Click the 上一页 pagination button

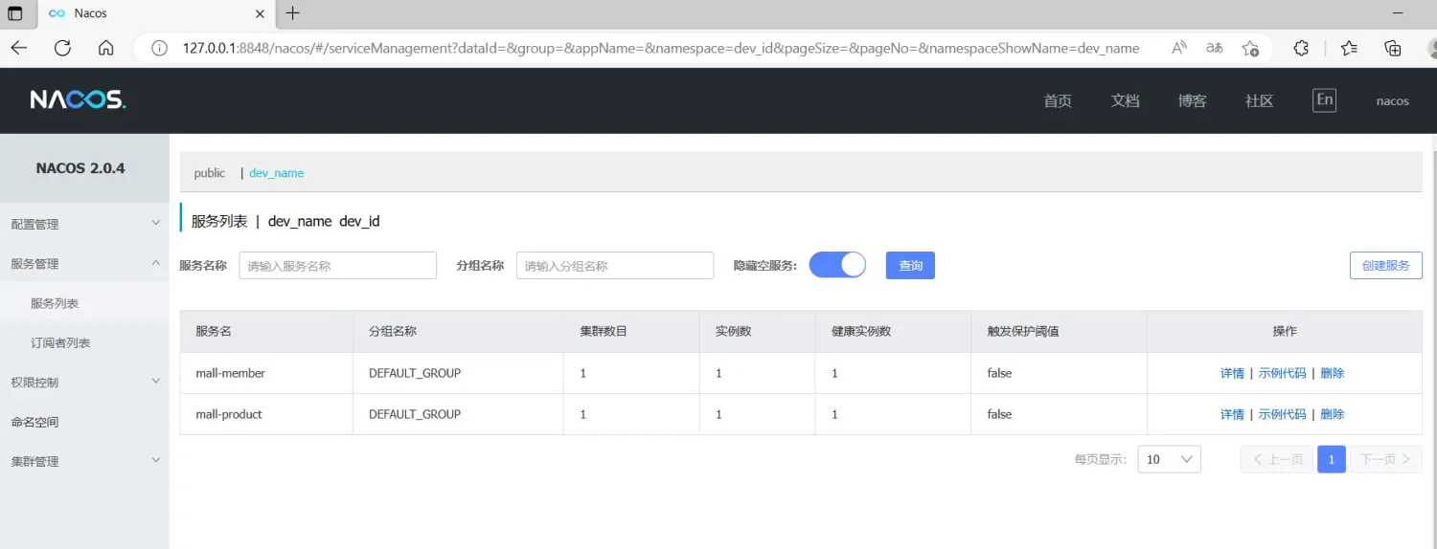1277,459
